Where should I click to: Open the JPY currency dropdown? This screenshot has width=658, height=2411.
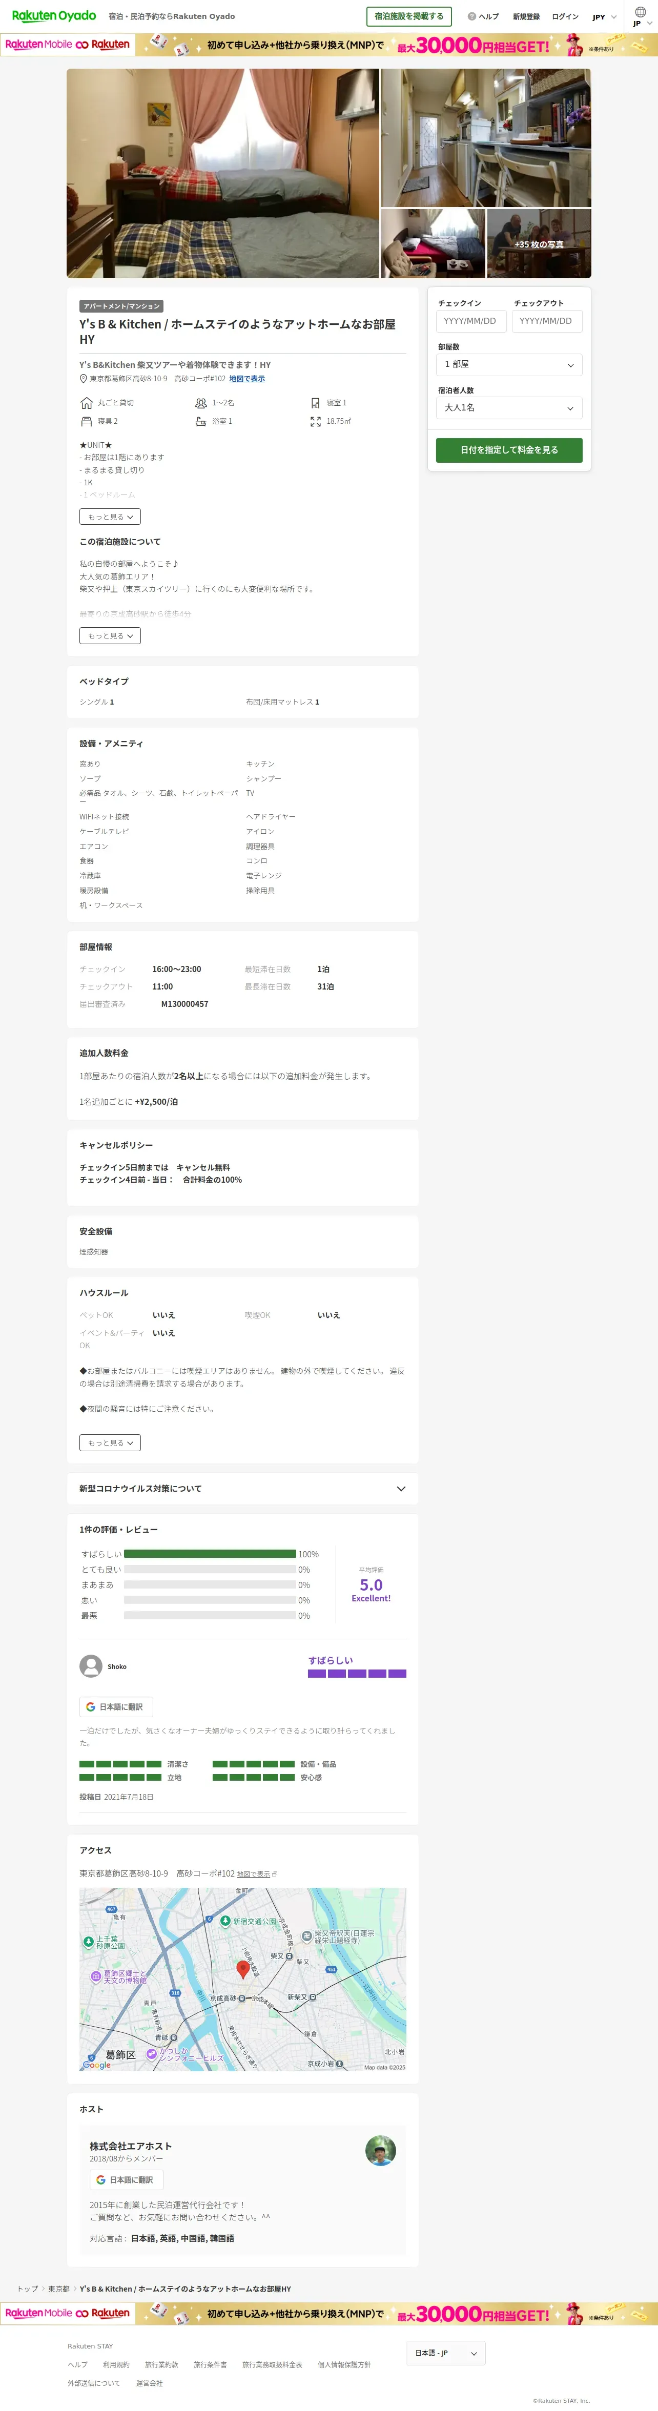[604, 17]
